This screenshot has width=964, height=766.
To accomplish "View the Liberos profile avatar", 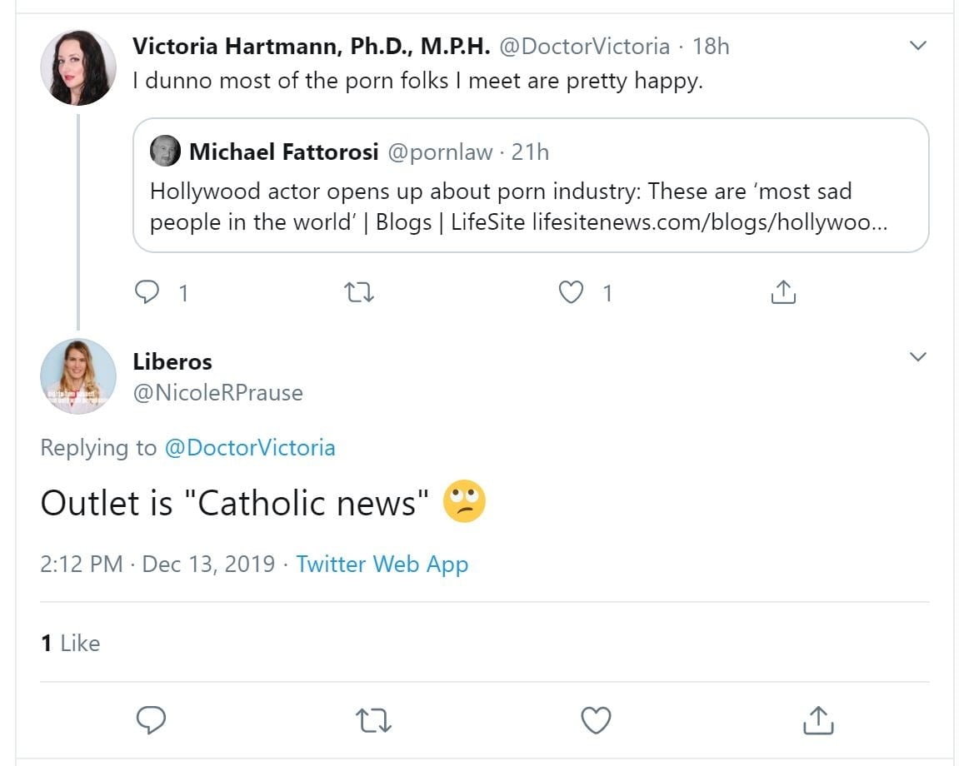I will click(78, 376).
